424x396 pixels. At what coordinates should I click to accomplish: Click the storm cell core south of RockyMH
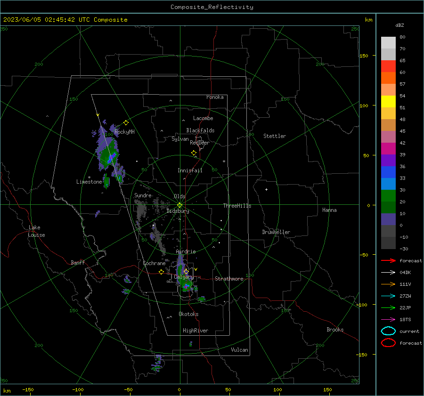tap(111, 158)
